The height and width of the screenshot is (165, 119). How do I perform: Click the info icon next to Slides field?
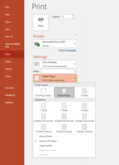pyautogui.click(x=76, y=71)
